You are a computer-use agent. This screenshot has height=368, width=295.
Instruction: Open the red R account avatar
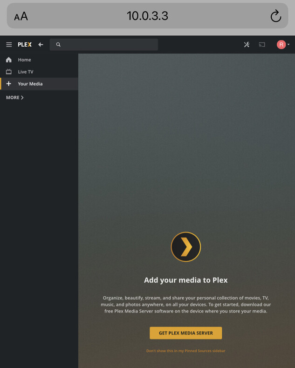coord(281,45)
